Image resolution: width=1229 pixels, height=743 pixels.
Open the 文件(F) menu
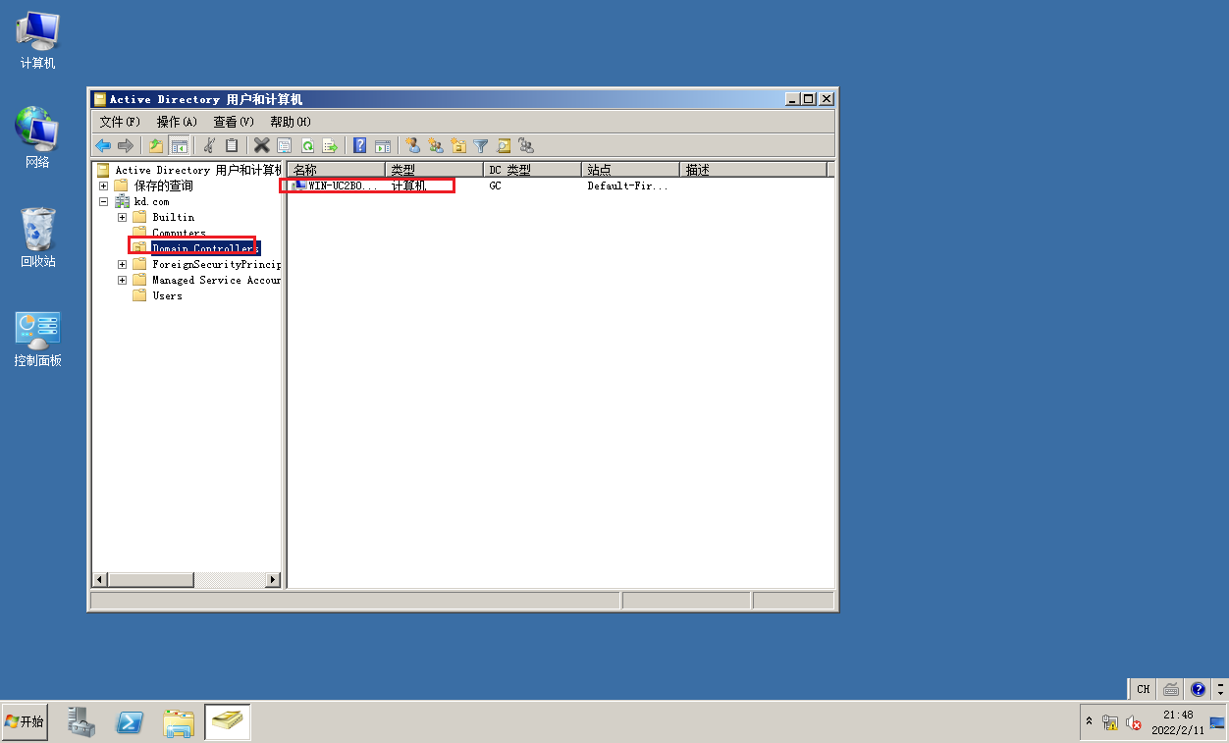tap(121, 122)
